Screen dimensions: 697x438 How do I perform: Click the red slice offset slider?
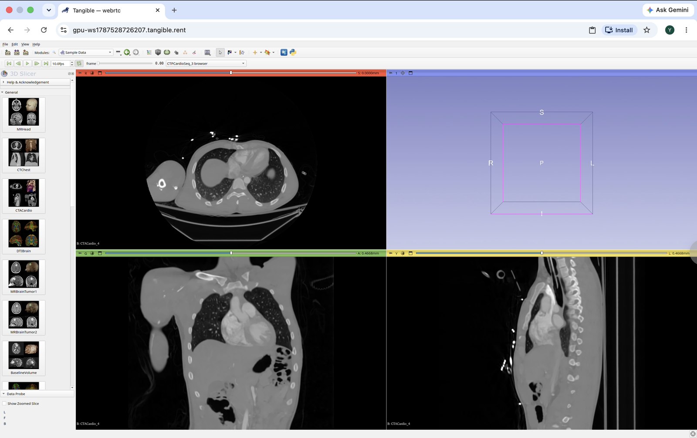(231, 73)
